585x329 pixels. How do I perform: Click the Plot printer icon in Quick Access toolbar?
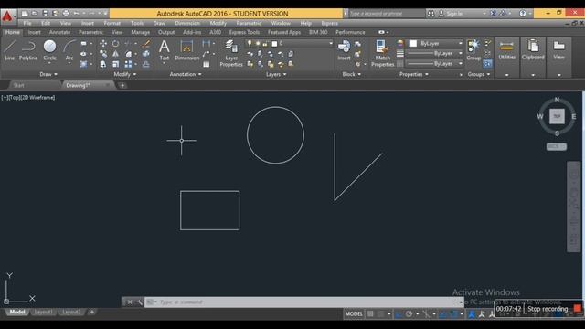coord(66,14)
